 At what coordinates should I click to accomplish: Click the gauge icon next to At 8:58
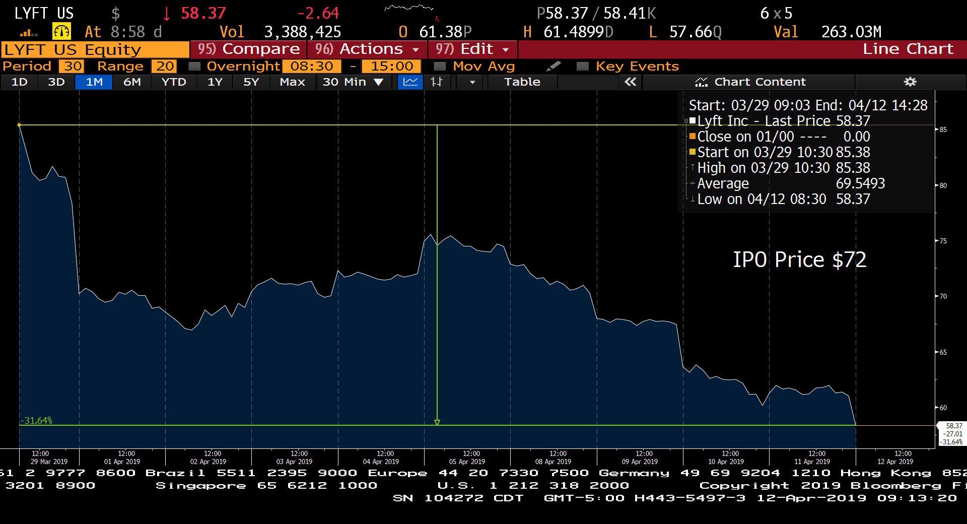click(x=62, y=32)
